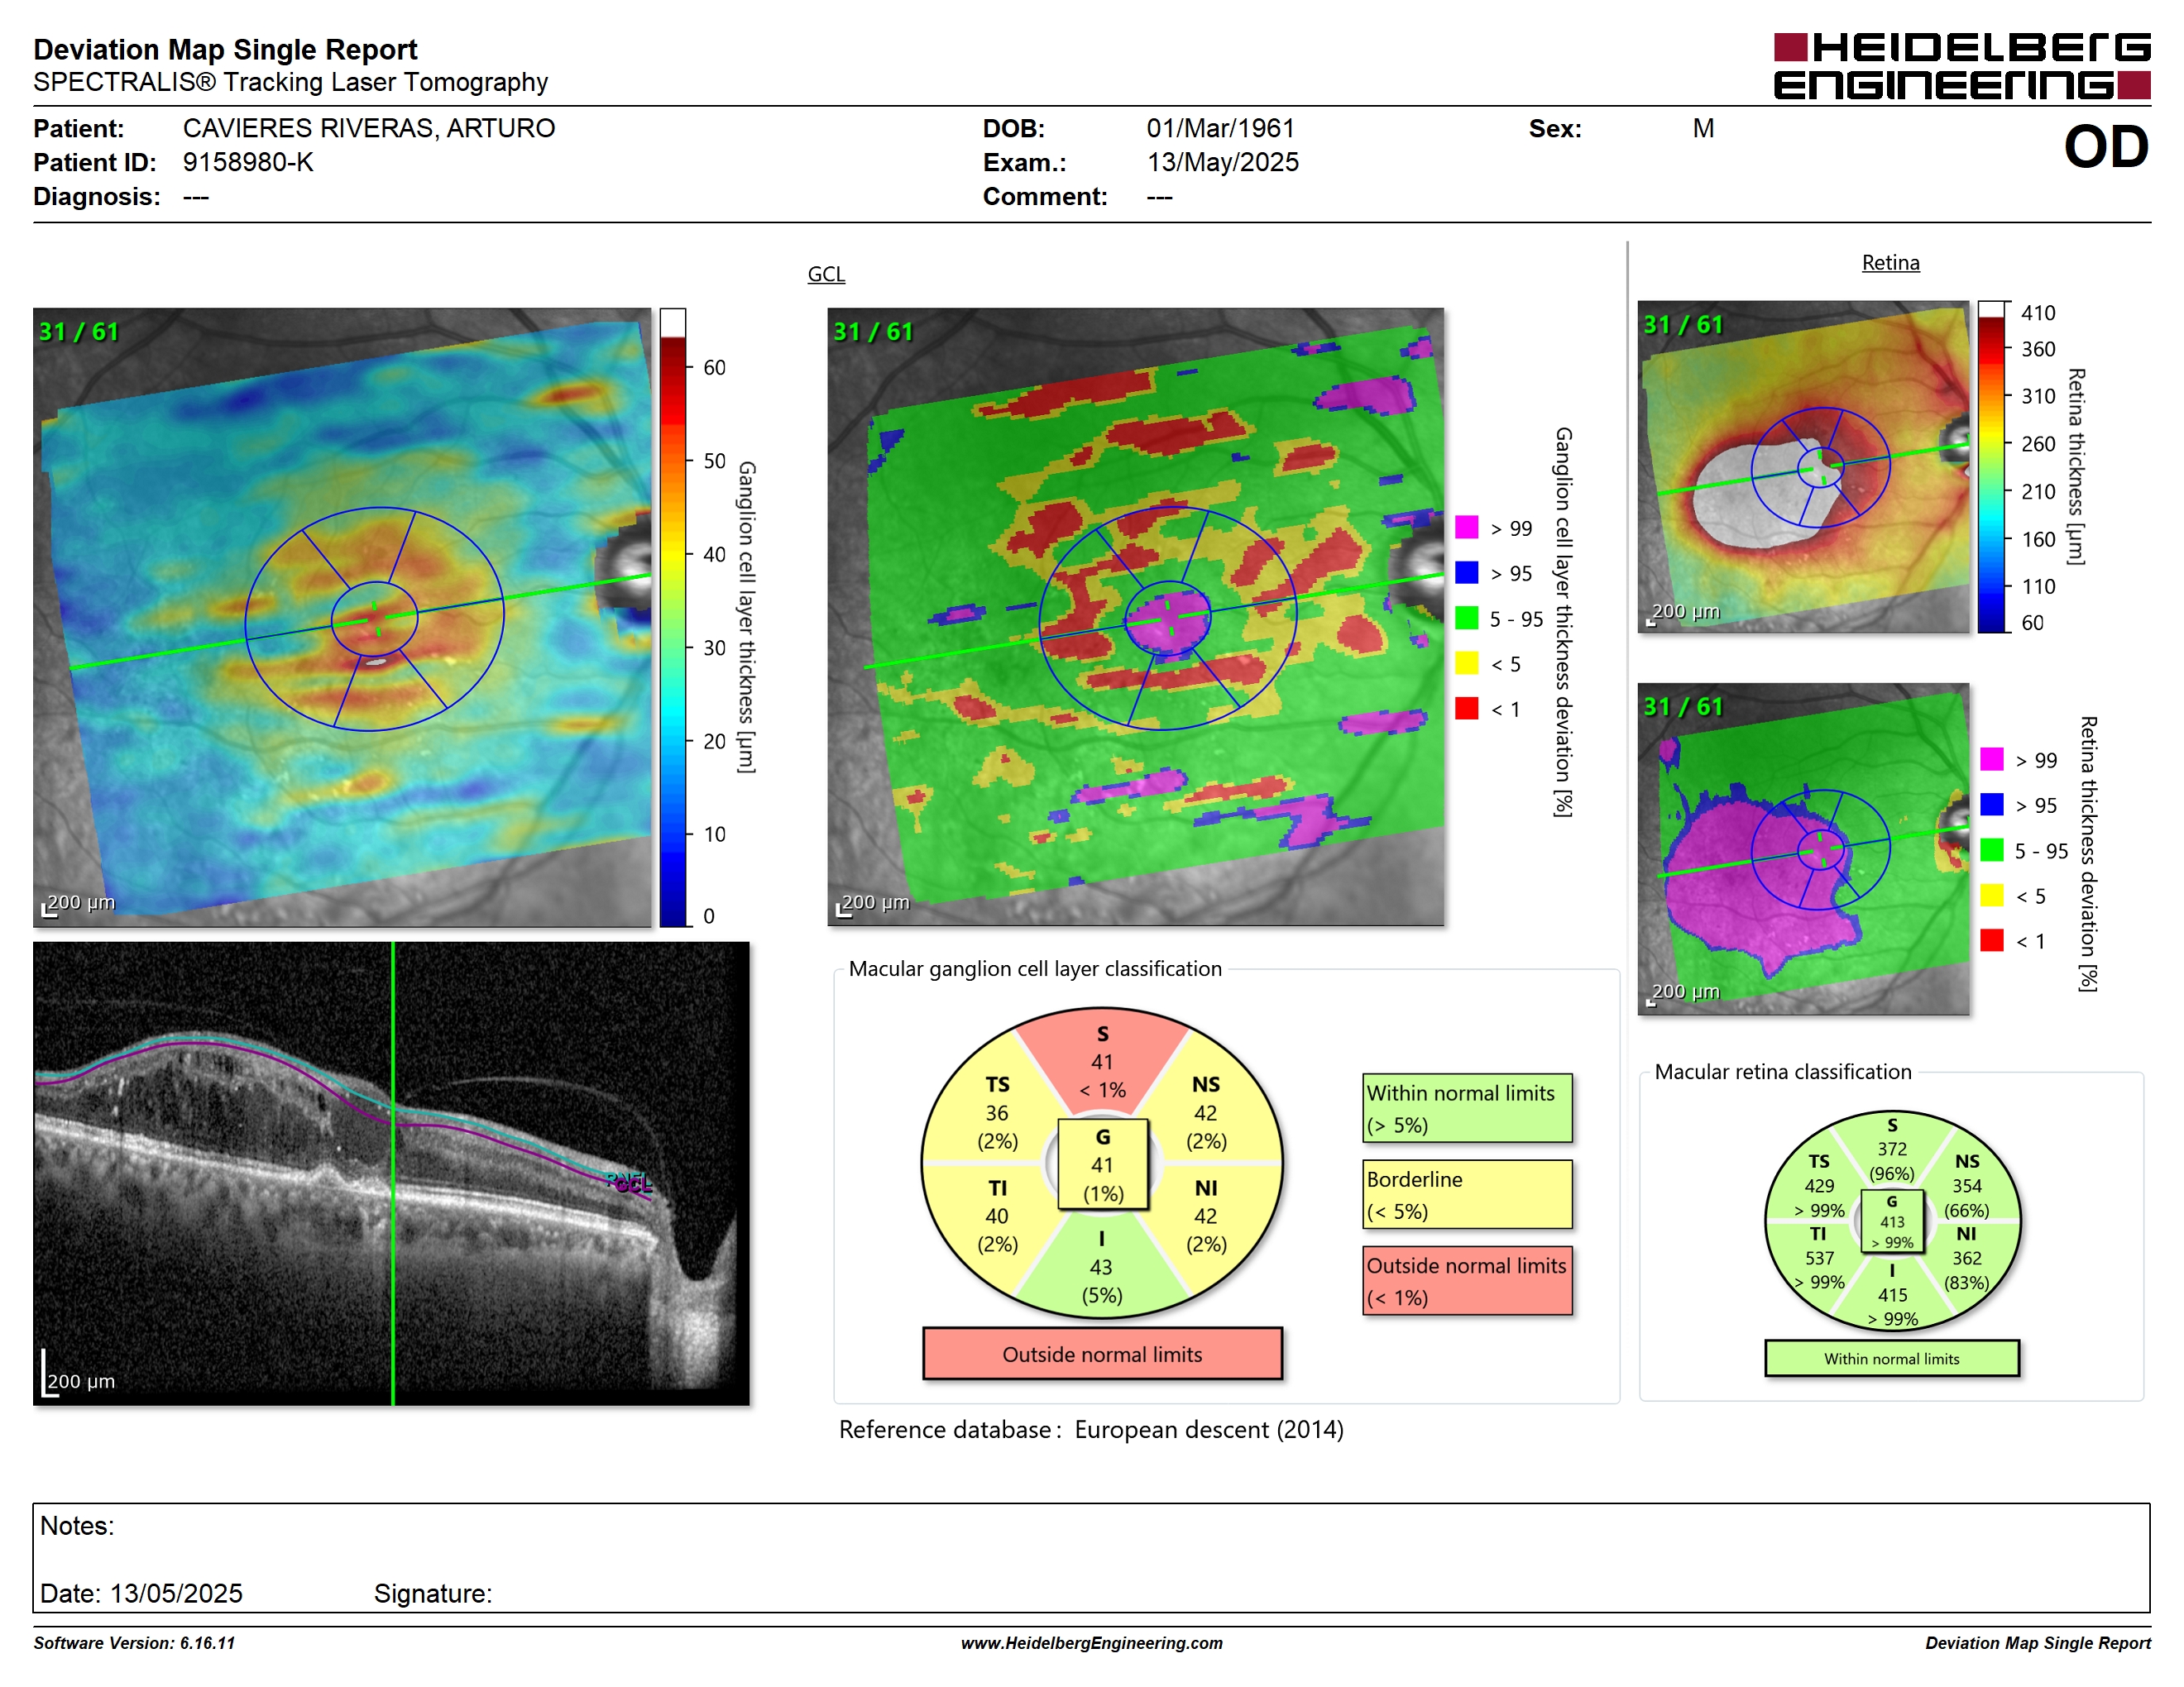Click the Outside normal limits (< 1%) legend
2184x1687 pixels.
click(1467, 1280)
